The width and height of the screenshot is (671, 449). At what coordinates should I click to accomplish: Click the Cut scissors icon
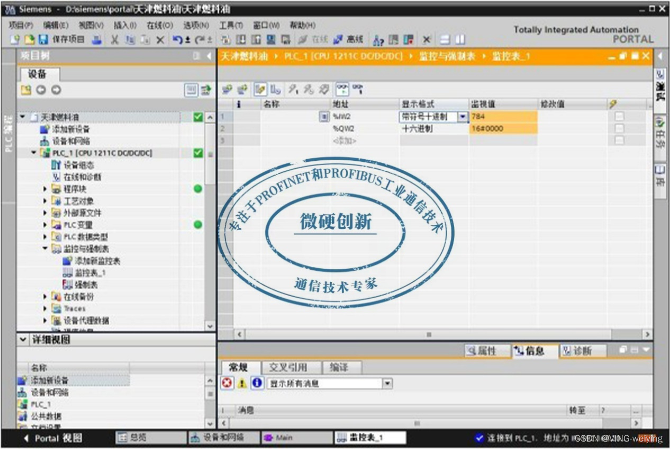[114, 40]
